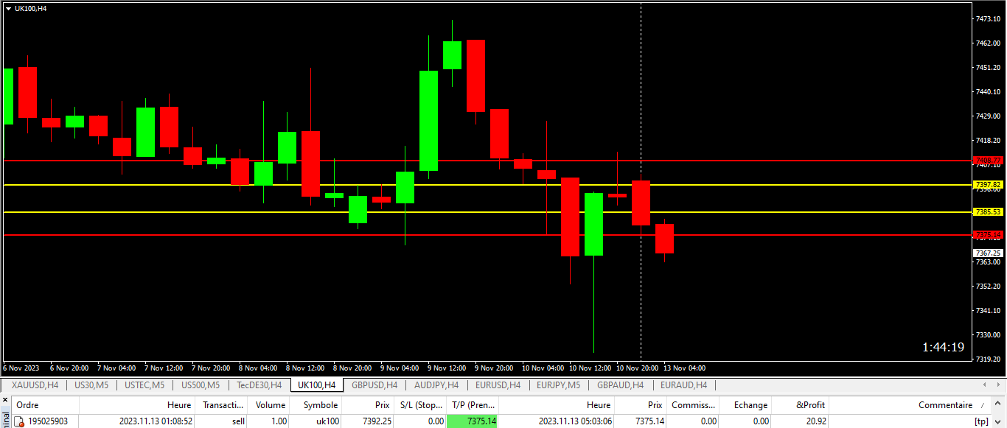This screenshot has height=428, width=1007.
Task: Sort by the Commission column header
Action: [693, 404]
